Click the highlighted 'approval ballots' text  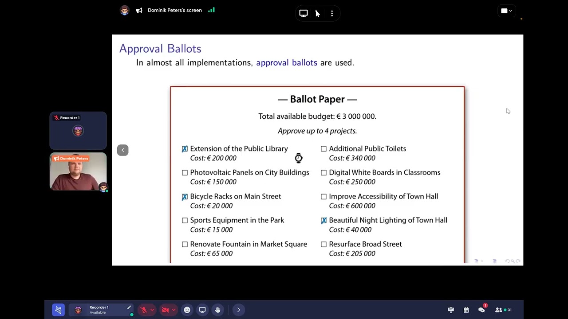pos(287,63)
